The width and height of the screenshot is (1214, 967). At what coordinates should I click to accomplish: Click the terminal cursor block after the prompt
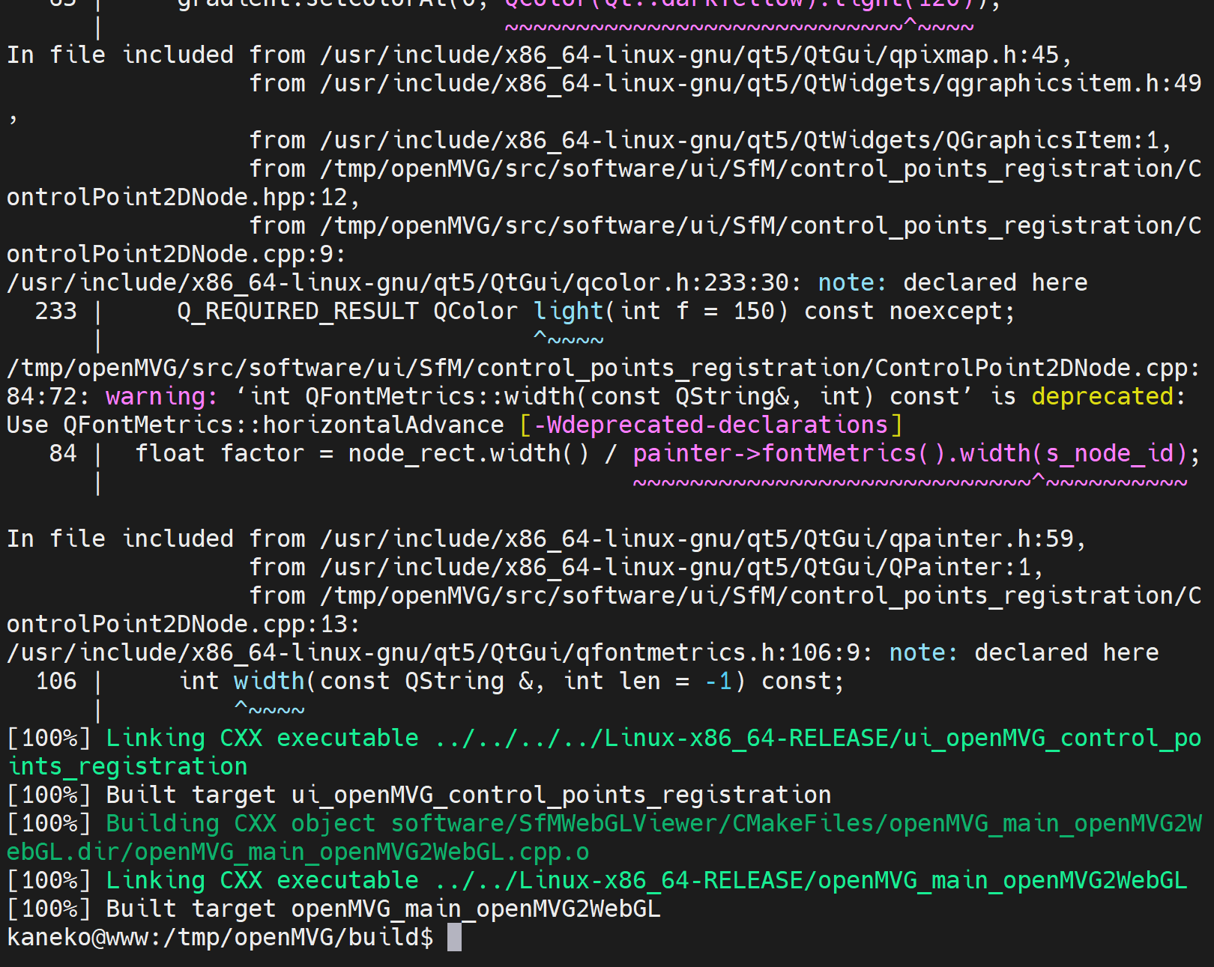[454, 937]
